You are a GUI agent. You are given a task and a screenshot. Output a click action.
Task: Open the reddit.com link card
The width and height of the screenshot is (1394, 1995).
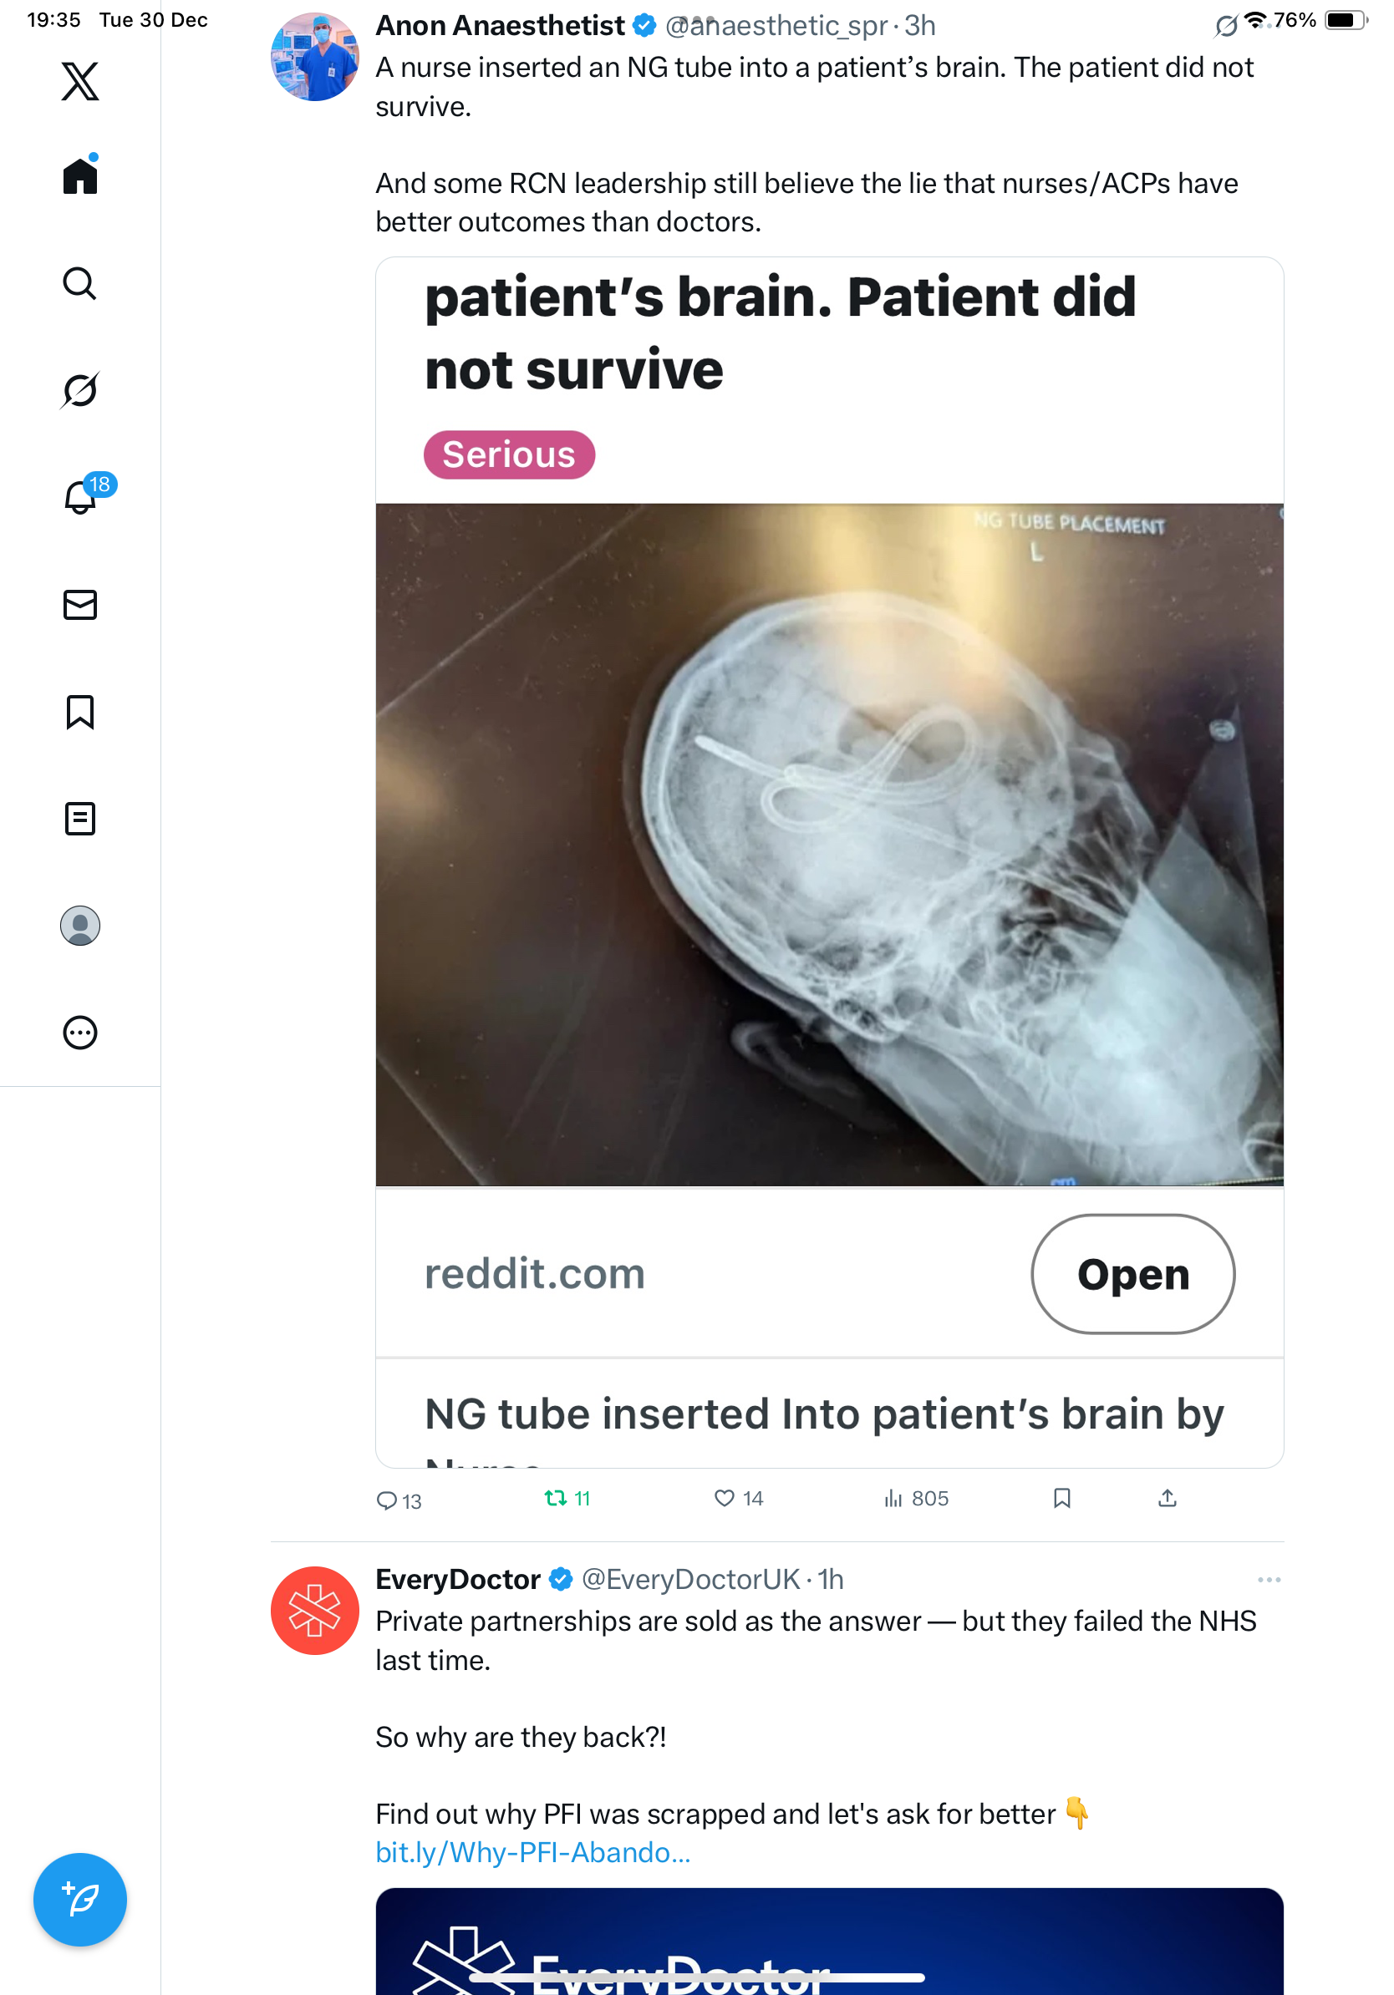[1132, 1274]
